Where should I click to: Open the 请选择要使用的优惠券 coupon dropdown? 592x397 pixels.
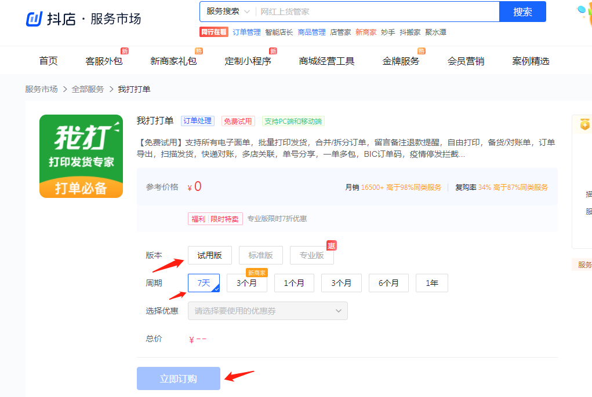coord(268,311)
